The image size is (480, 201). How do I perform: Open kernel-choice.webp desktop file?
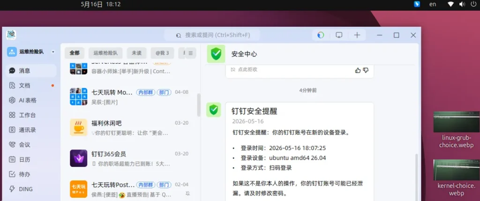456,178
